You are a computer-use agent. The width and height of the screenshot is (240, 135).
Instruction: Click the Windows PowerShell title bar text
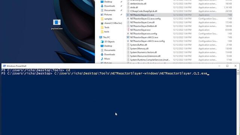pos(16,66)
